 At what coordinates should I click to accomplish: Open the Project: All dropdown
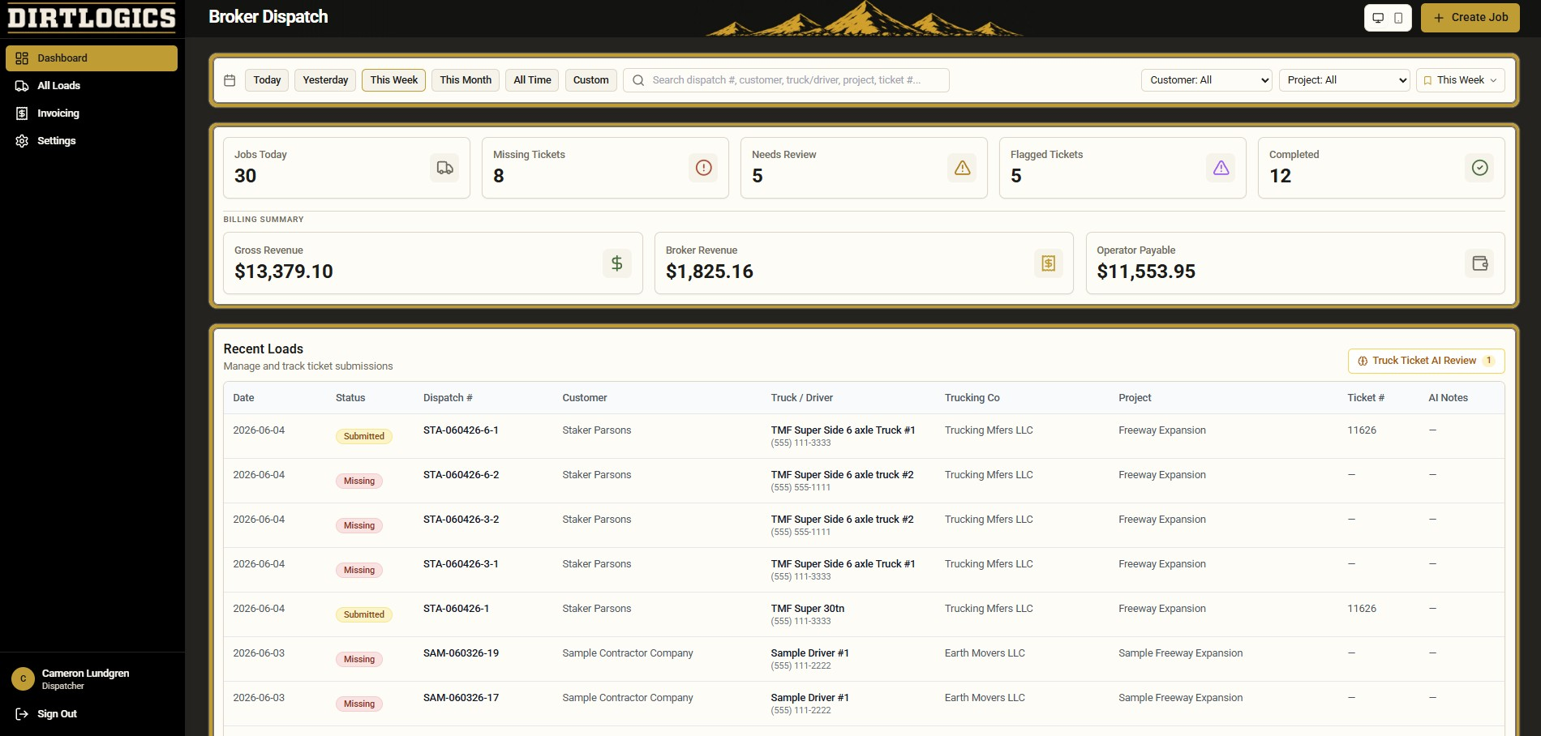[x=1345, y=80]
